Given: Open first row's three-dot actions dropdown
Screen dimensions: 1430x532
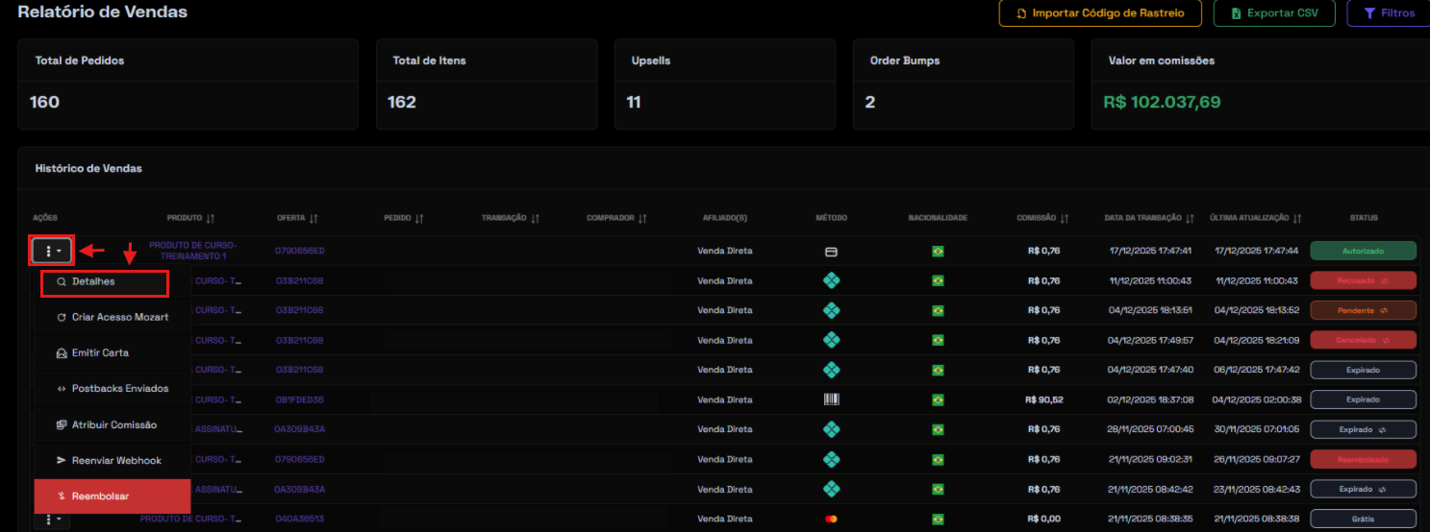Looking at the screenshot, I should click(x=52, y=251).
